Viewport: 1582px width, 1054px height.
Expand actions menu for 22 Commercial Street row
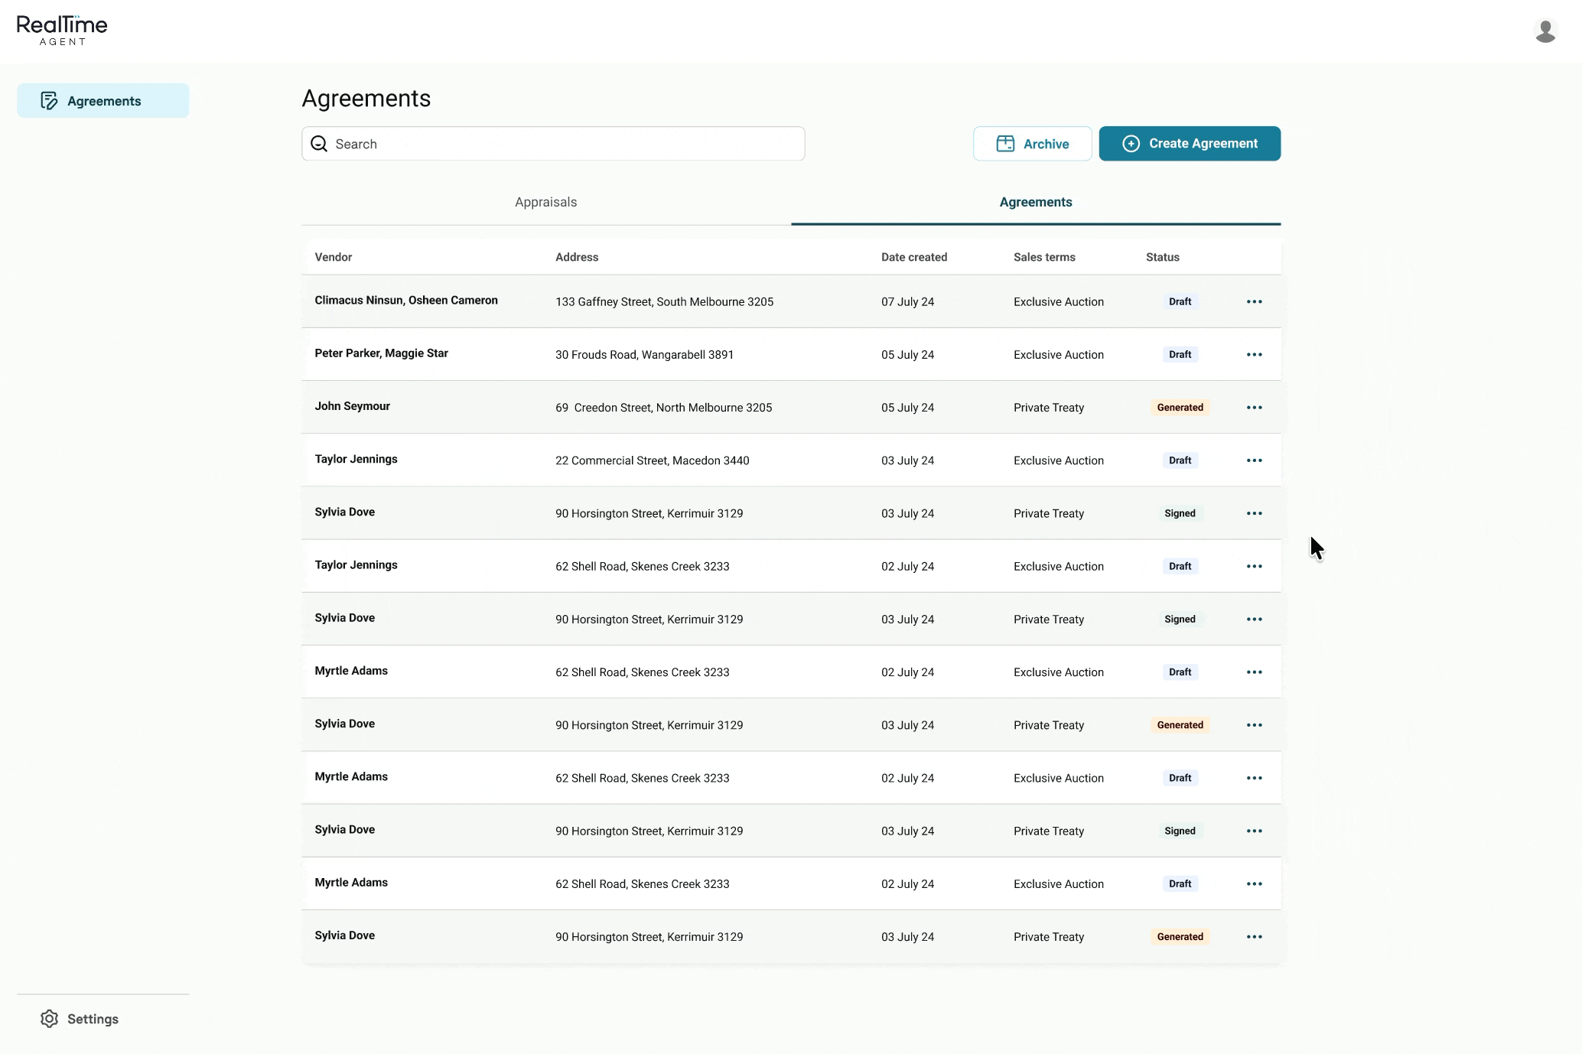click(1254, 460)
